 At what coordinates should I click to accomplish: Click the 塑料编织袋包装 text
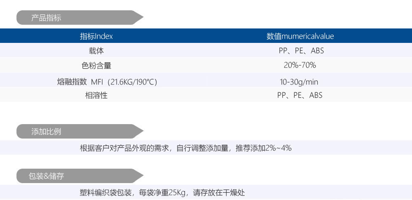point(105,193)
